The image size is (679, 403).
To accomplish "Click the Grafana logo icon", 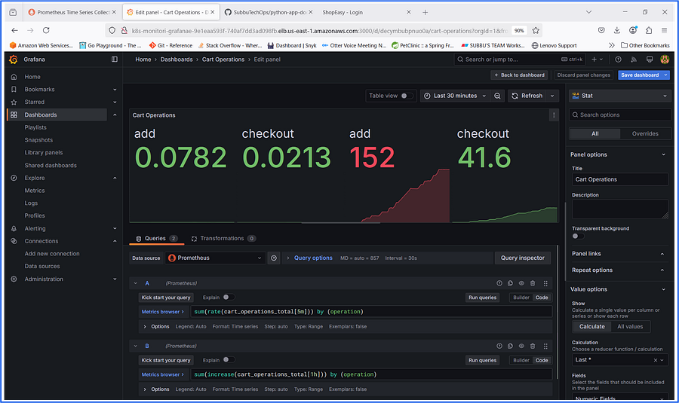I will [x=14, y=60].
